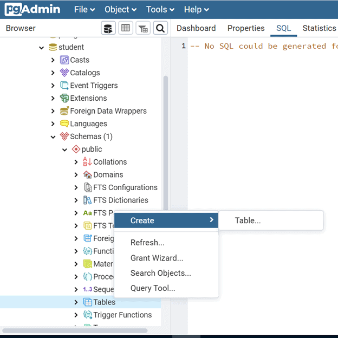Image resolution: width=338 pixels, height=338 pixels.
Task: Click the Catalogs node icon
Action: coord(64,73)
